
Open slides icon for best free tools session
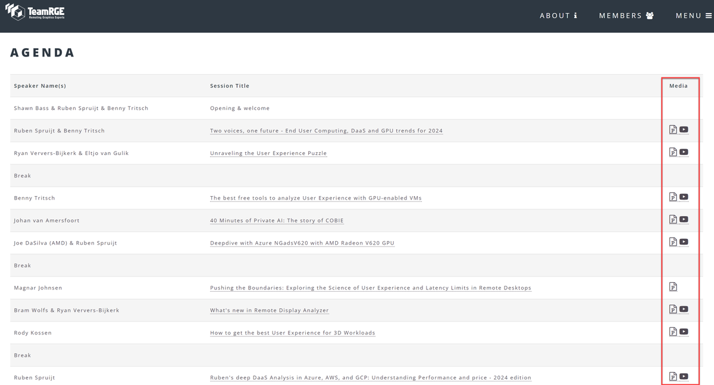[673, 197]
